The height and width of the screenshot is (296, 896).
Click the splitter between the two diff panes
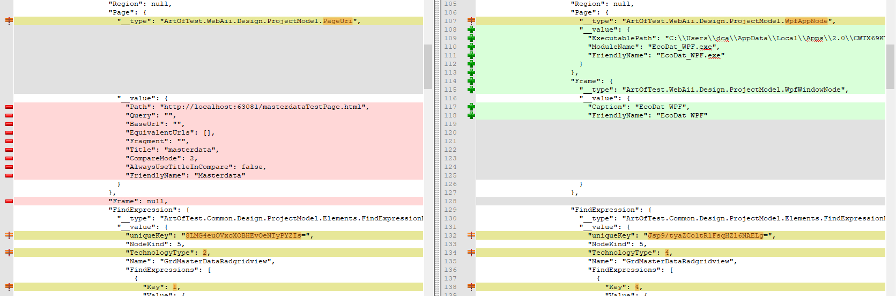point(437,148)
